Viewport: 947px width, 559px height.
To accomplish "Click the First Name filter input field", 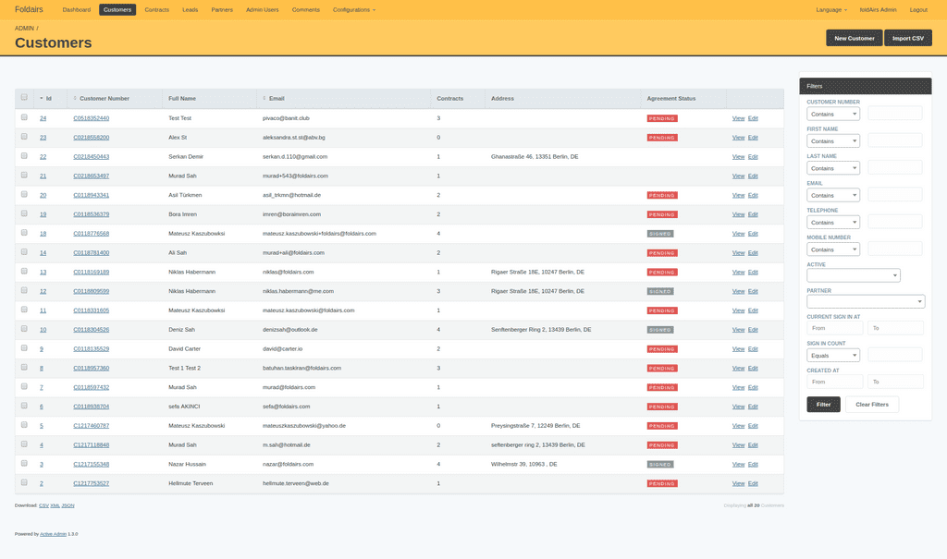I will coord(893,140).
